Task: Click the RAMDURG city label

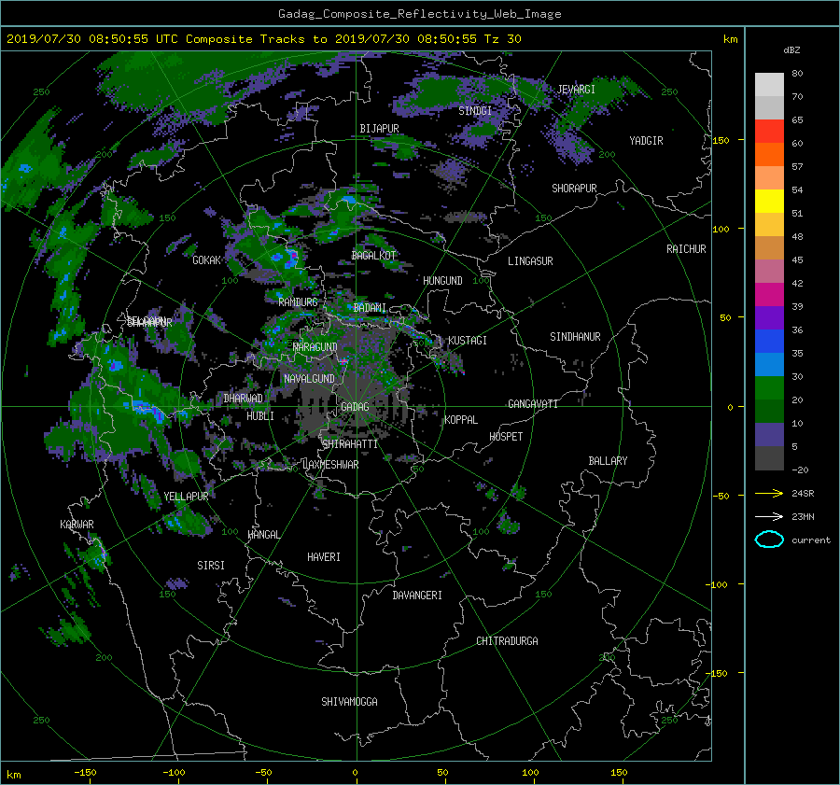Action: (298, 302)
